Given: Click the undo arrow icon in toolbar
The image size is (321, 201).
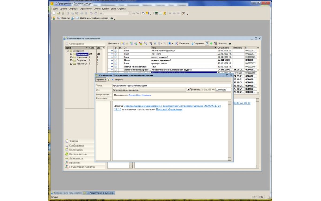Looking at the screenshot, I should pyautogui.click(x=91, y=13).
